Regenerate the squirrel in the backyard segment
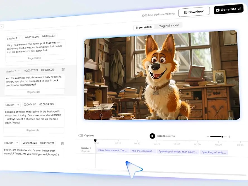248x186 pixels. tap(33, 130)
